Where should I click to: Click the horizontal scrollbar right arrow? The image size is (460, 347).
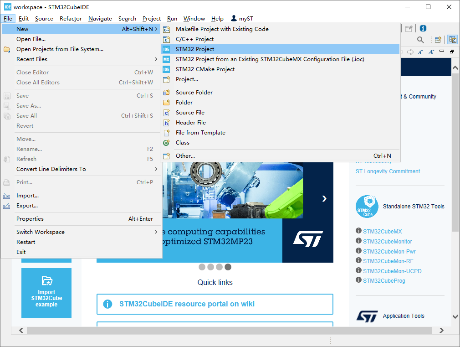pyautogui.click(x=441, y=330)
